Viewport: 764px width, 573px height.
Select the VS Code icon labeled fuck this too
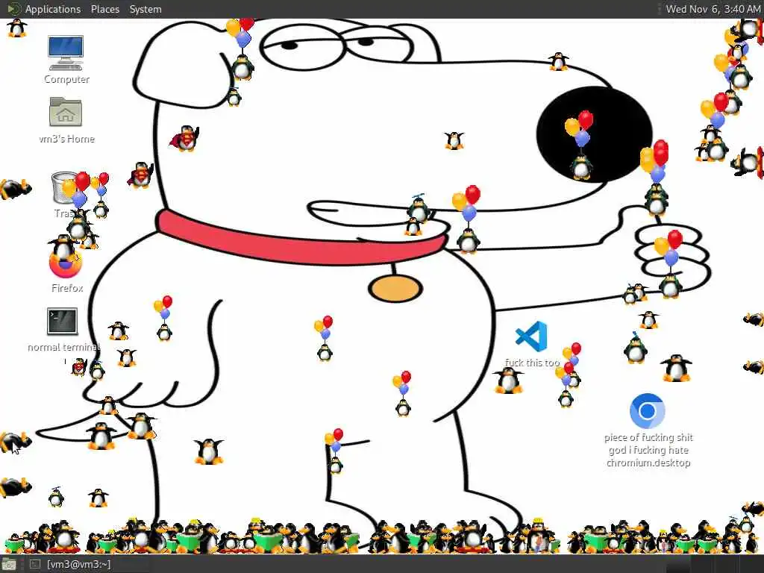coord(531,336)
